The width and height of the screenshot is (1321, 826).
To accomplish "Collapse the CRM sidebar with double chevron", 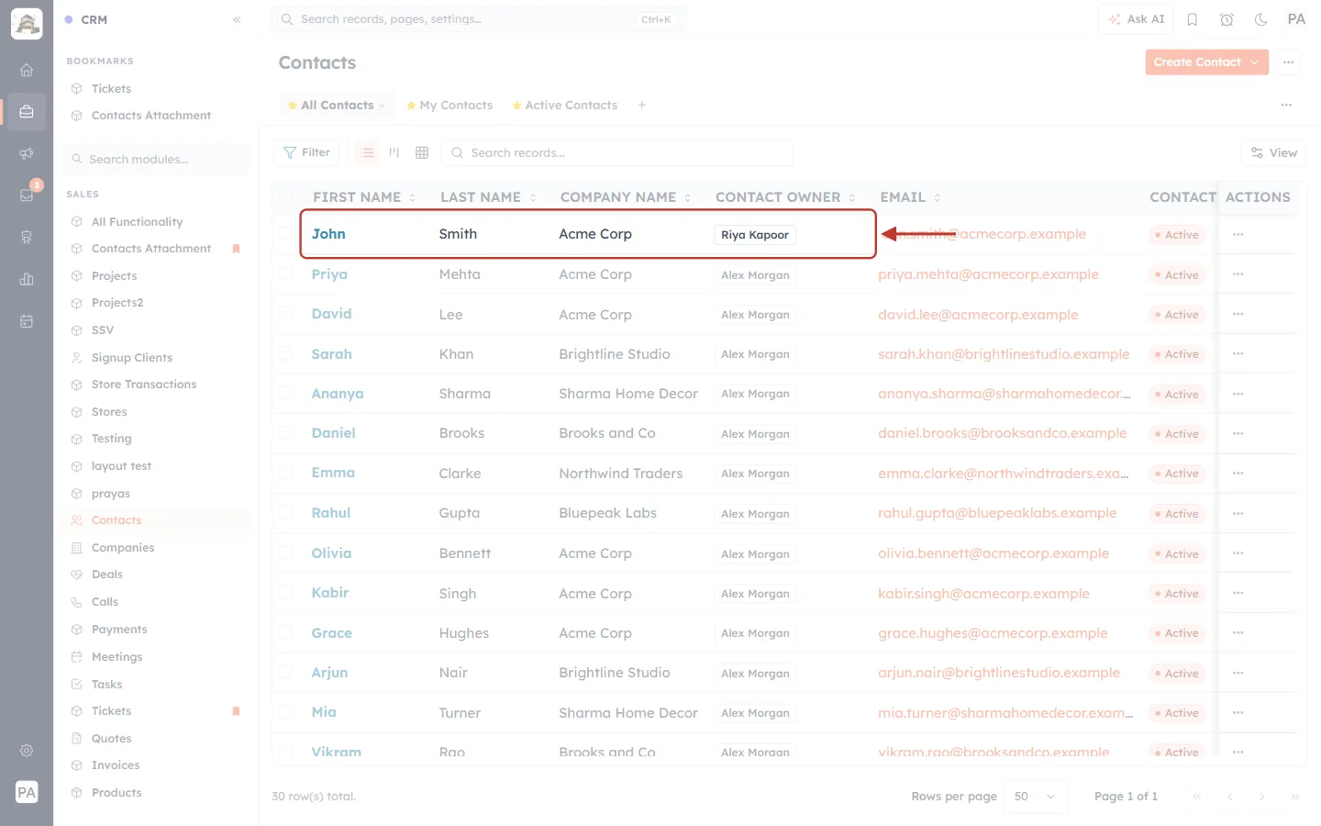I will point(237,19).
